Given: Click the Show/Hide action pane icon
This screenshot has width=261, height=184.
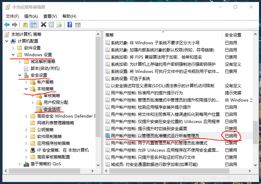Looking at the screenshot, I should click(78, 25).
